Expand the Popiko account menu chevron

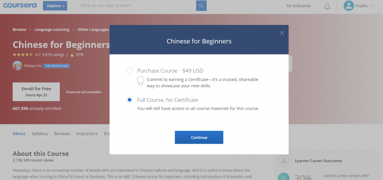(x=371, y=6)
